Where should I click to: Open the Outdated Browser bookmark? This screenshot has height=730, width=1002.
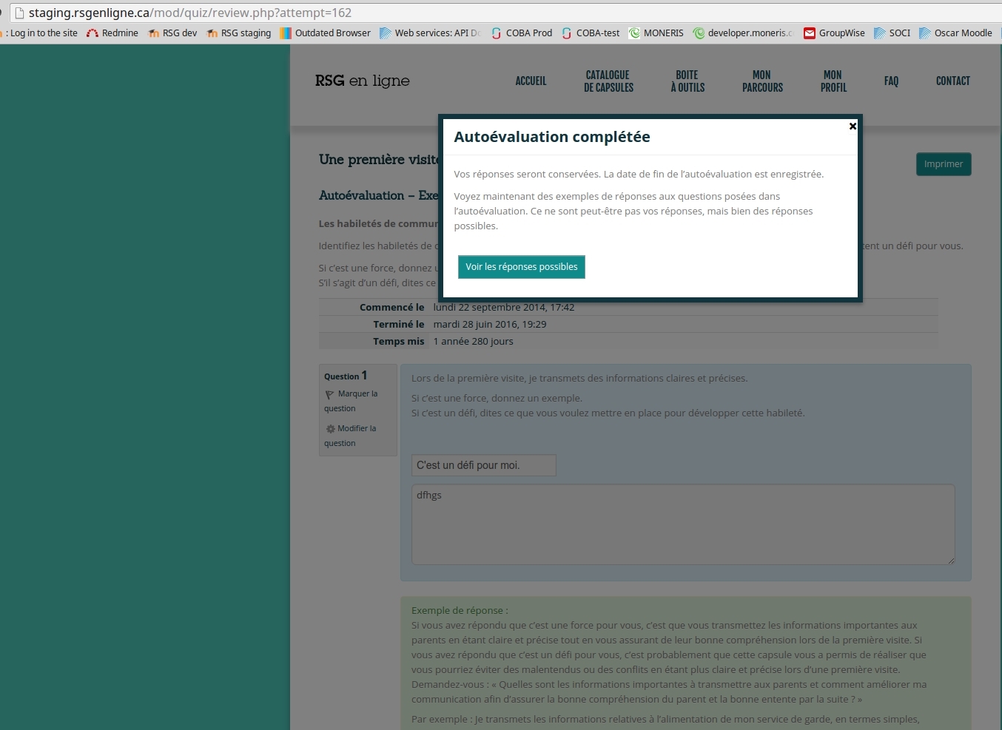coord(325,33)
